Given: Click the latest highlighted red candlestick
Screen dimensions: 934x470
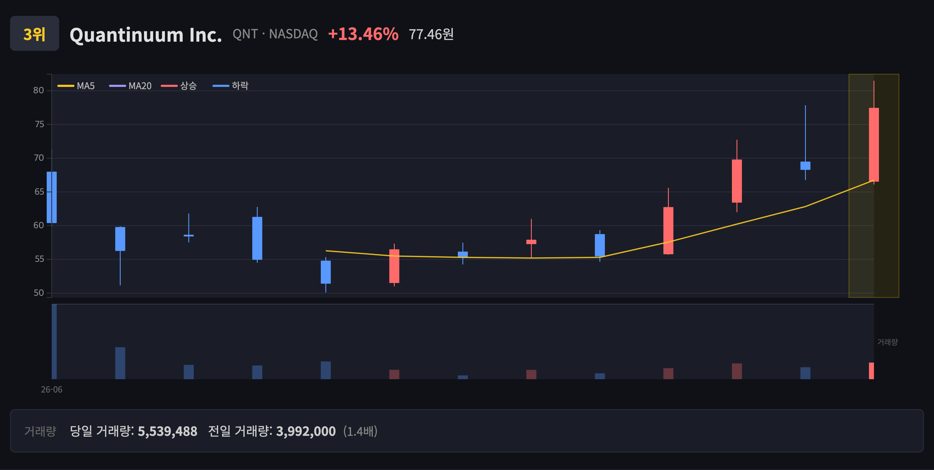Looking at the screenshot, I should point(874,145).
